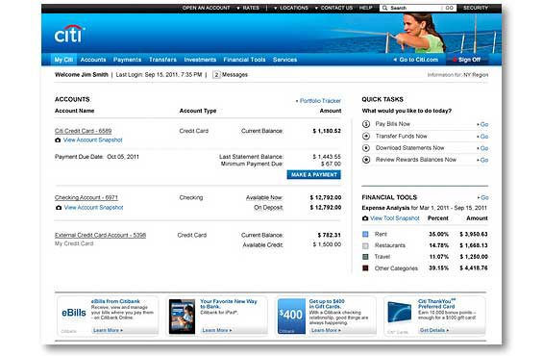The height and width of the screenshot is (356, 543).
Task: Click the dark red Other Categories swatch
Action: point(365,268)
